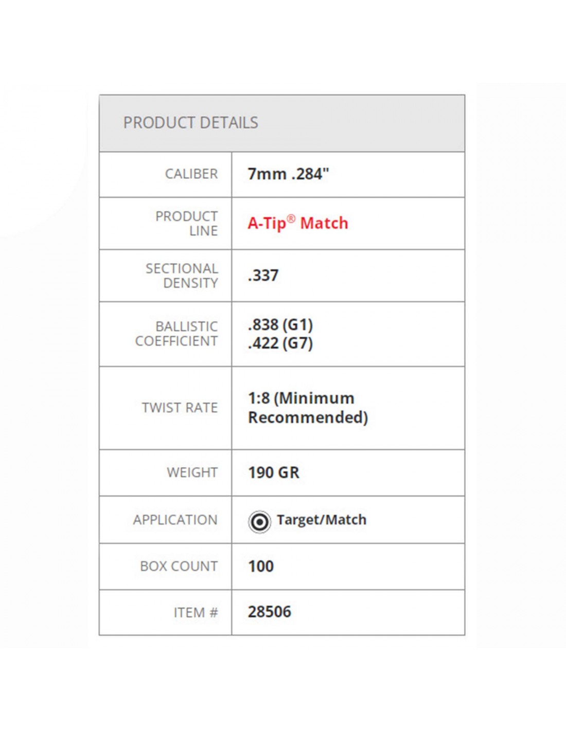Open the A-Tip Match product line link
566x731 pixels.
[x=298, y=223]
